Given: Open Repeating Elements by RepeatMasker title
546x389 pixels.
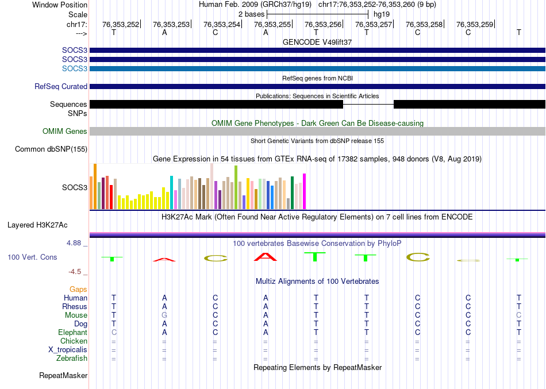Looking at the screenshot, I should (317, 368).
